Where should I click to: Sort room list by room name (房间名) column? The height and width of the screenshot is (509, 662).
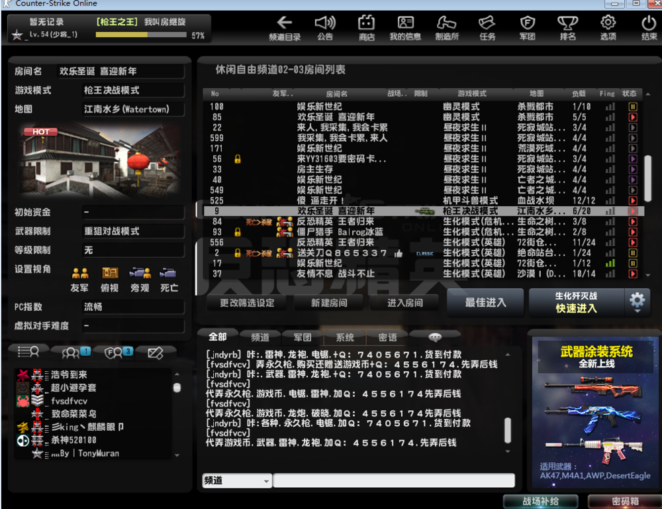click(336, 93)
